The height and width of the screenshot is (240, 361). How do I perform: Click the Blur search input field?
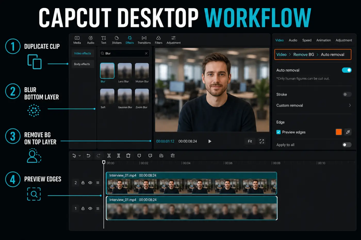coord(124,53)
